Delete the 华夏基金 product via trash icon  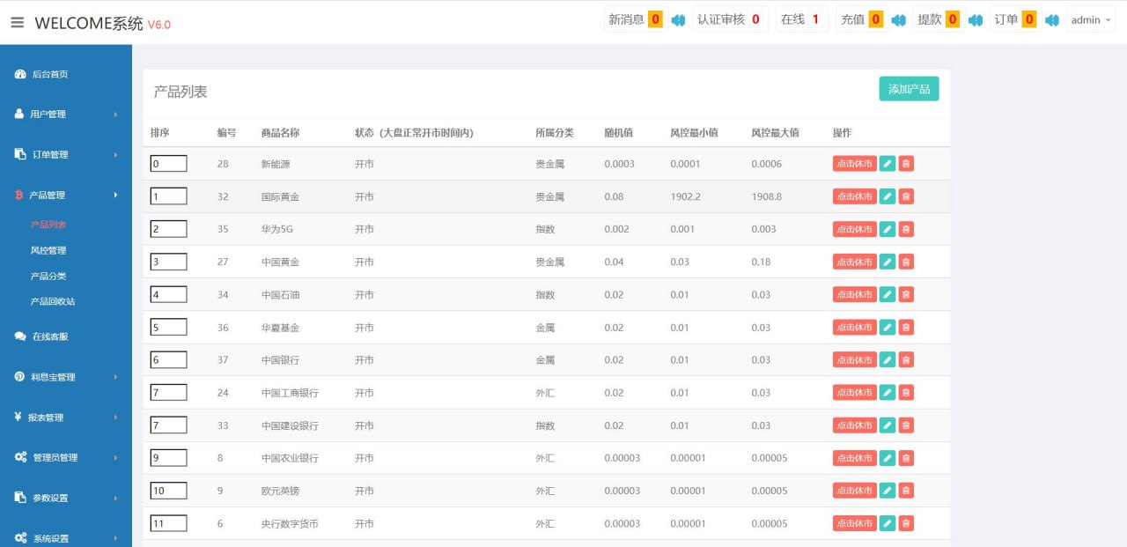(906, 328)
